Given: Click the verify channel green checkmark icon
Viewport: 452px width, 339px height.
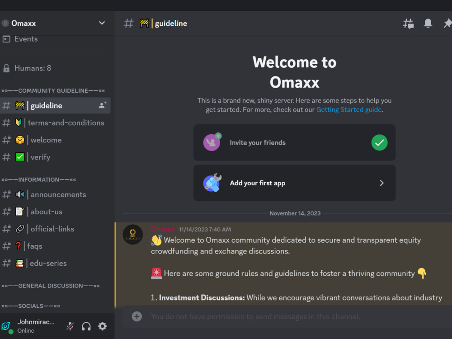Looking at the screenshot, I should click(x=20, y=157).
